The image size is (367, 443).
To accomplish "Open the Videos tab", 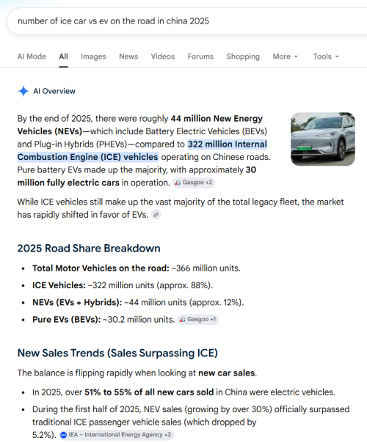I will tap(163, 56).
